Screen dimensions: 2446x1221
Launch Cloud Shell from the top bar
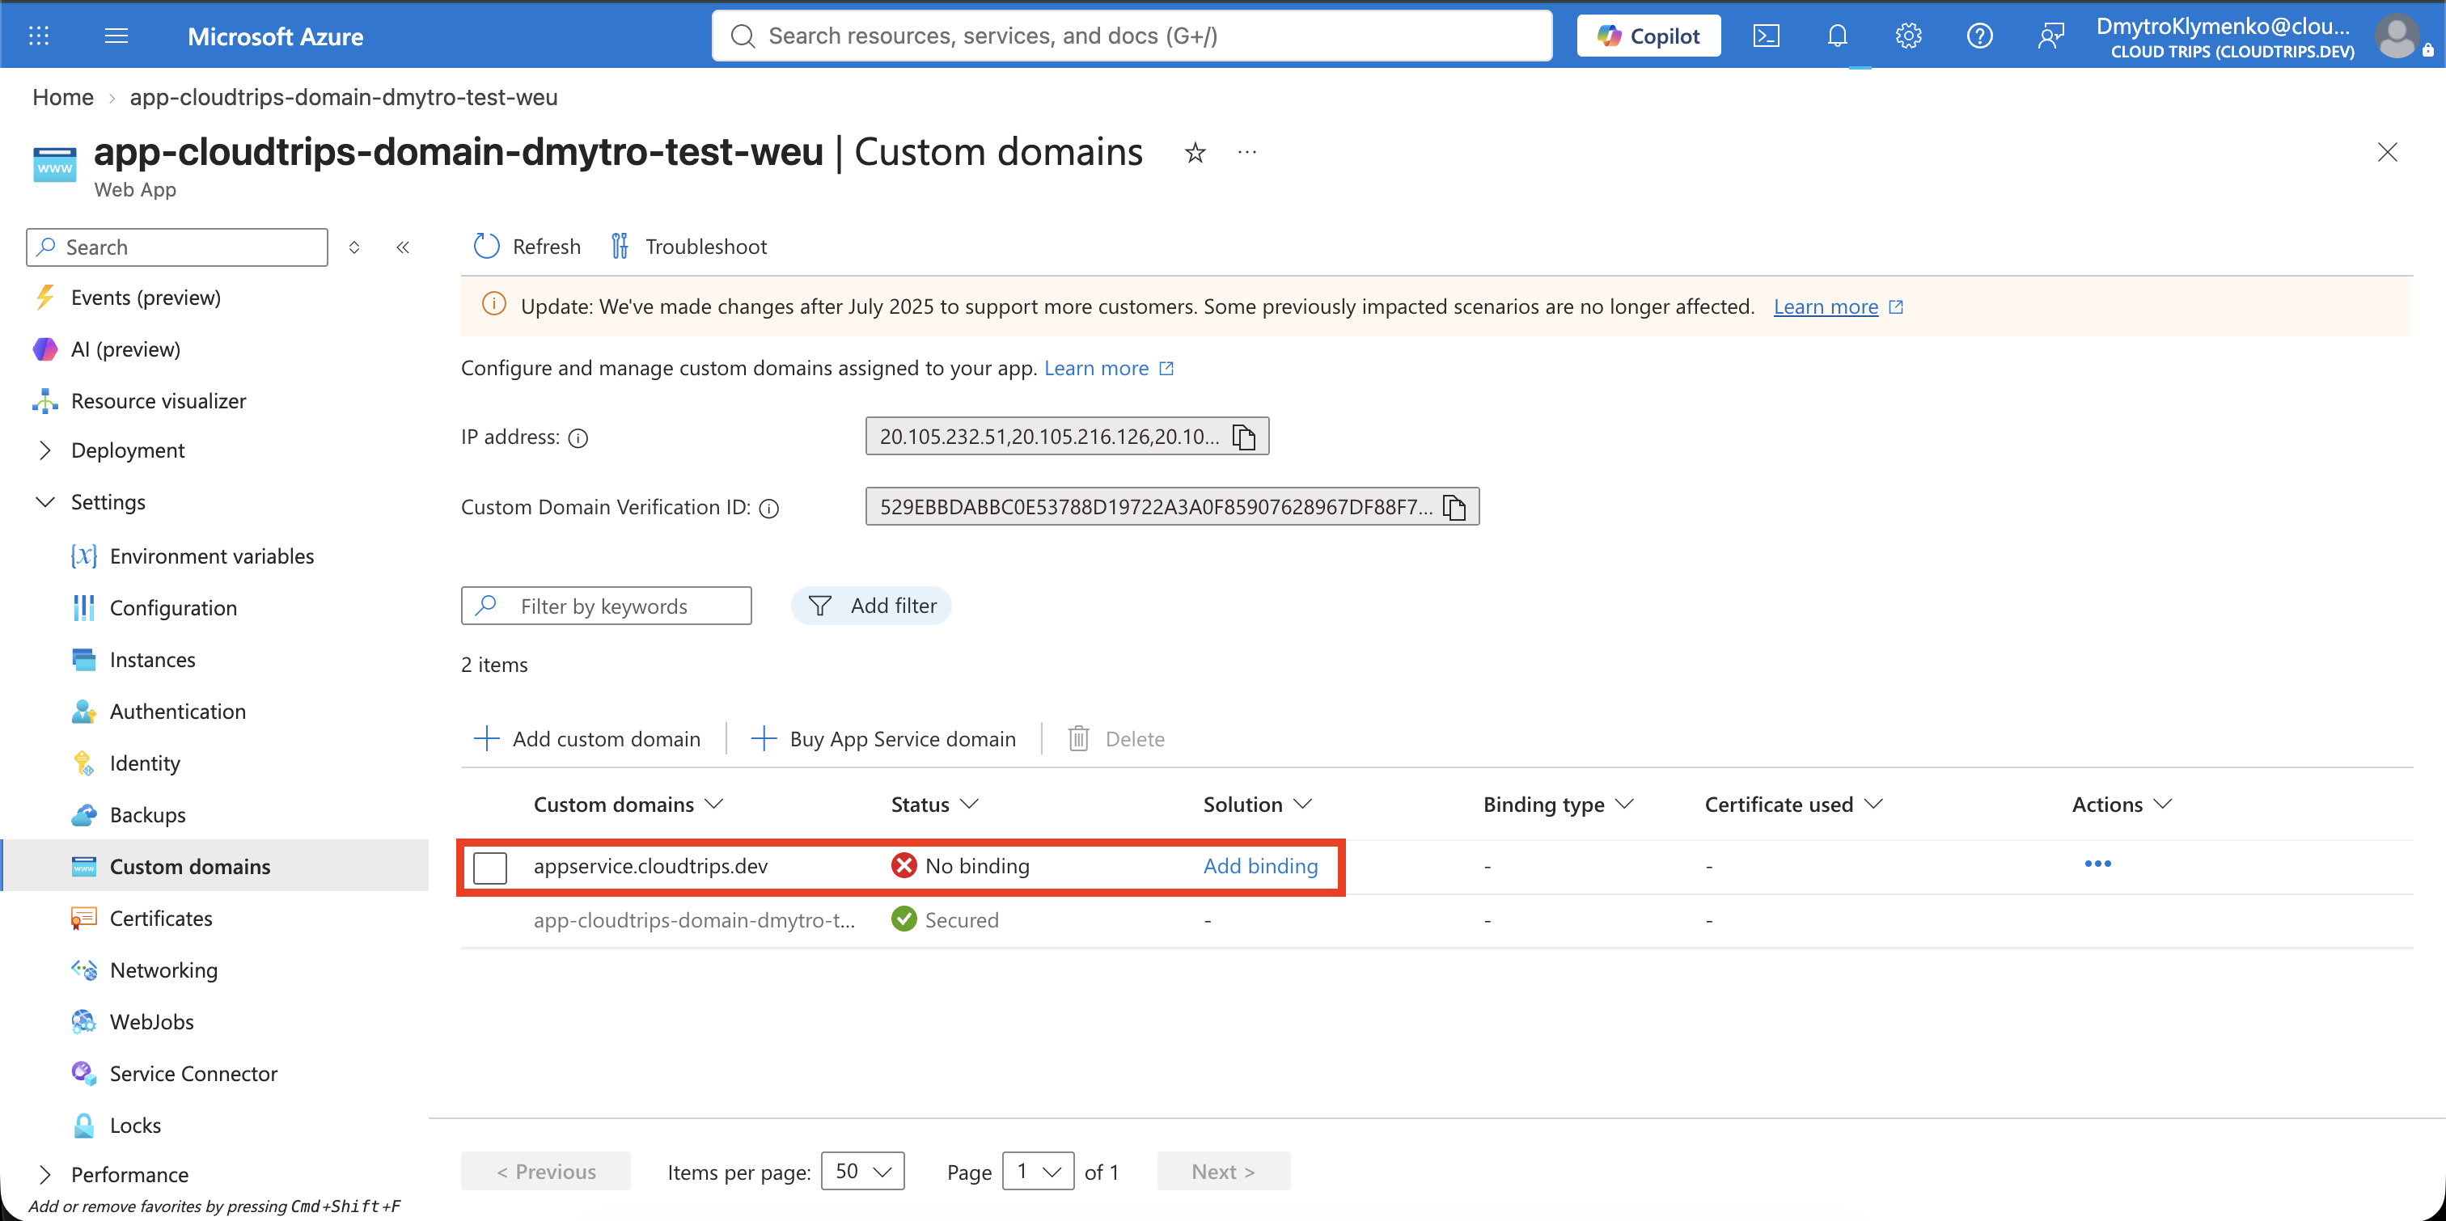point(1765,36)
